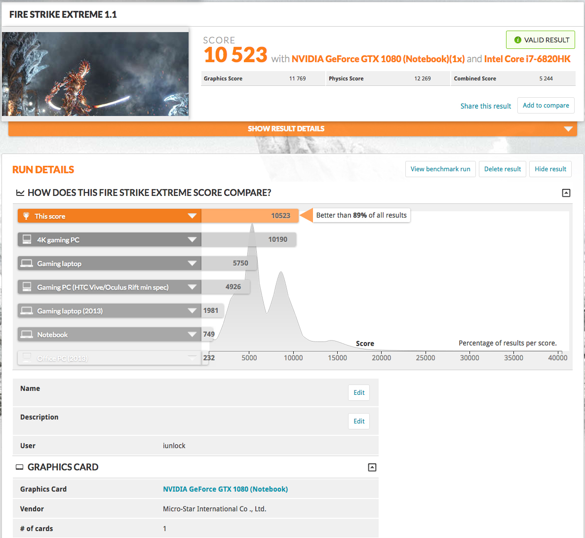
Task: Expand the Gaming laptop (2013) dropdown
Action: coord(192,311)
